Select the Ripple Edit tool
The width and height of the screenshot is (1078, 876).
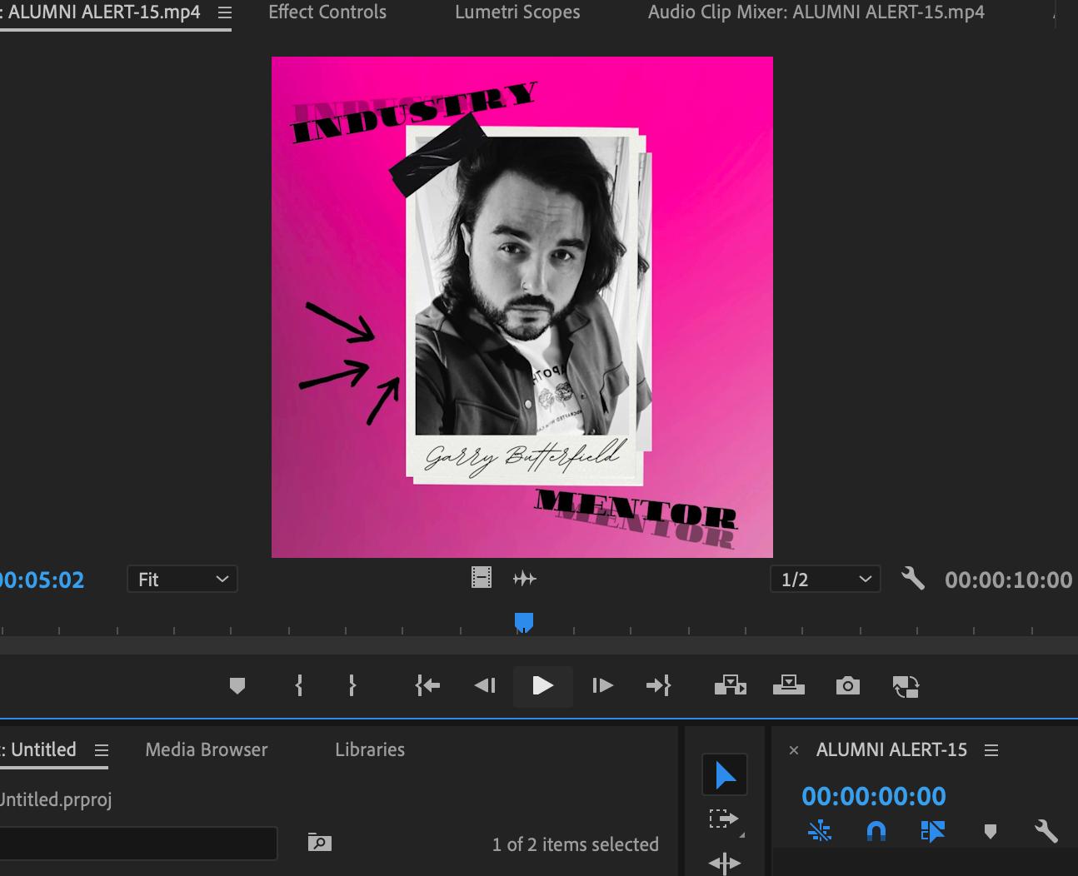click(725, 863)
